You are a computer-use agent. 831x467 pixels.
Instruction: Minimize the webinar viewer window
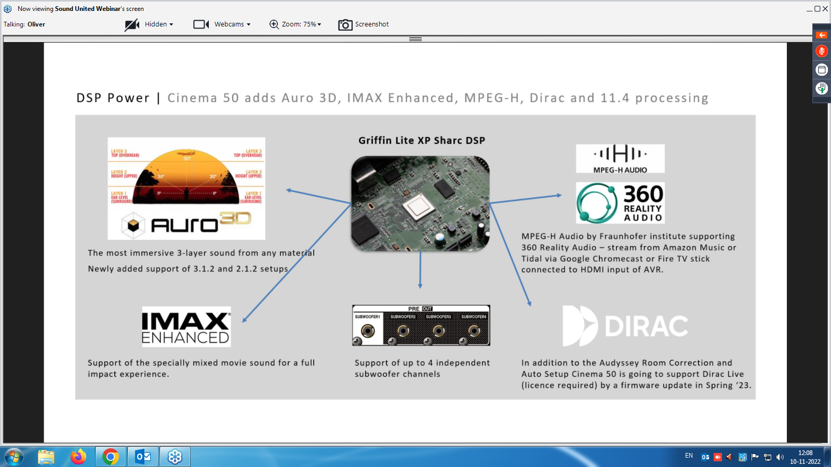tap(809, 9)
